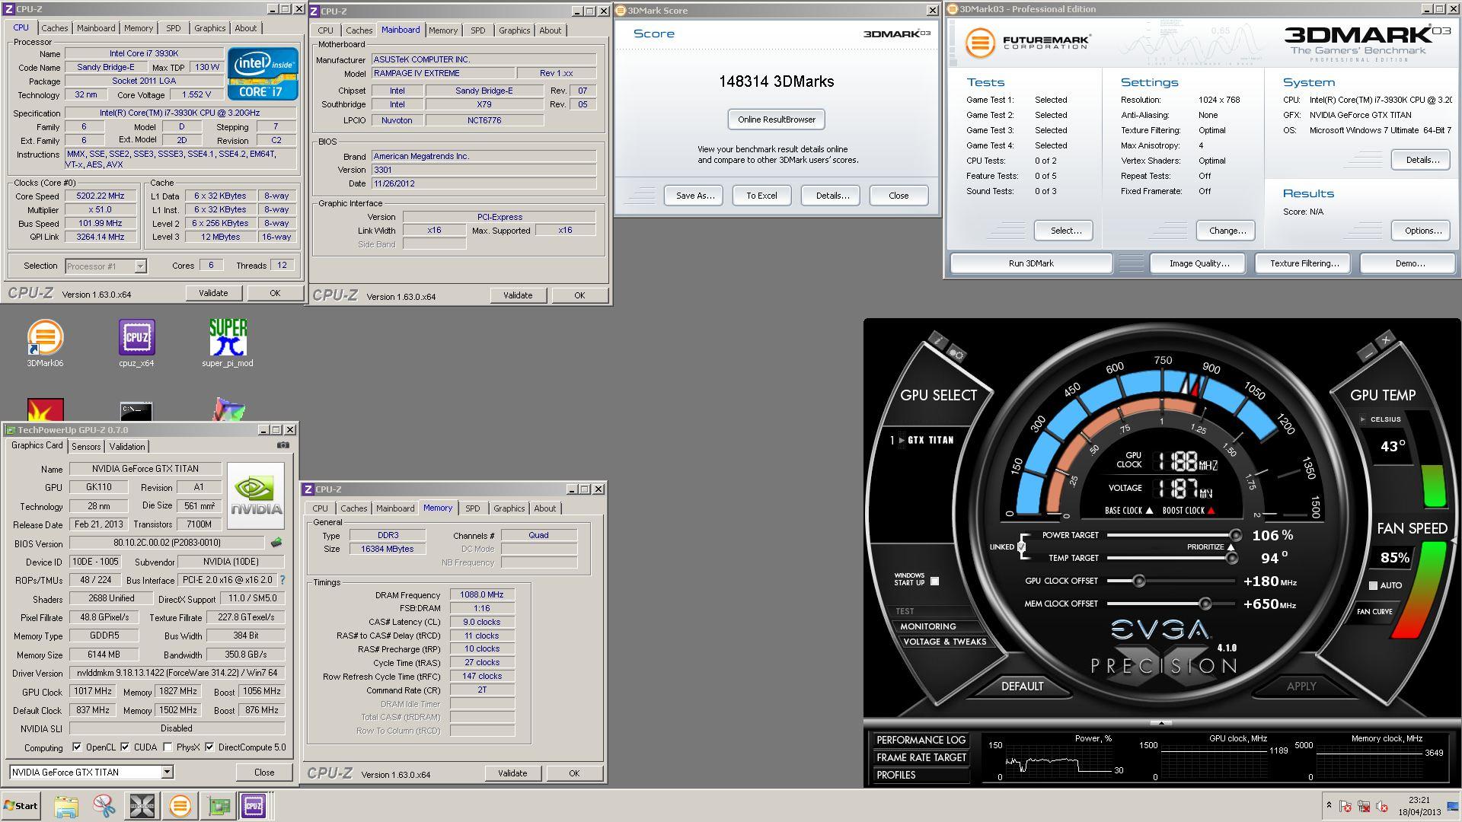The image size is (1462, 822).
Task: Toggle the CUDA checkbox in GPU-Z
Action: click(x=125, y=747)
